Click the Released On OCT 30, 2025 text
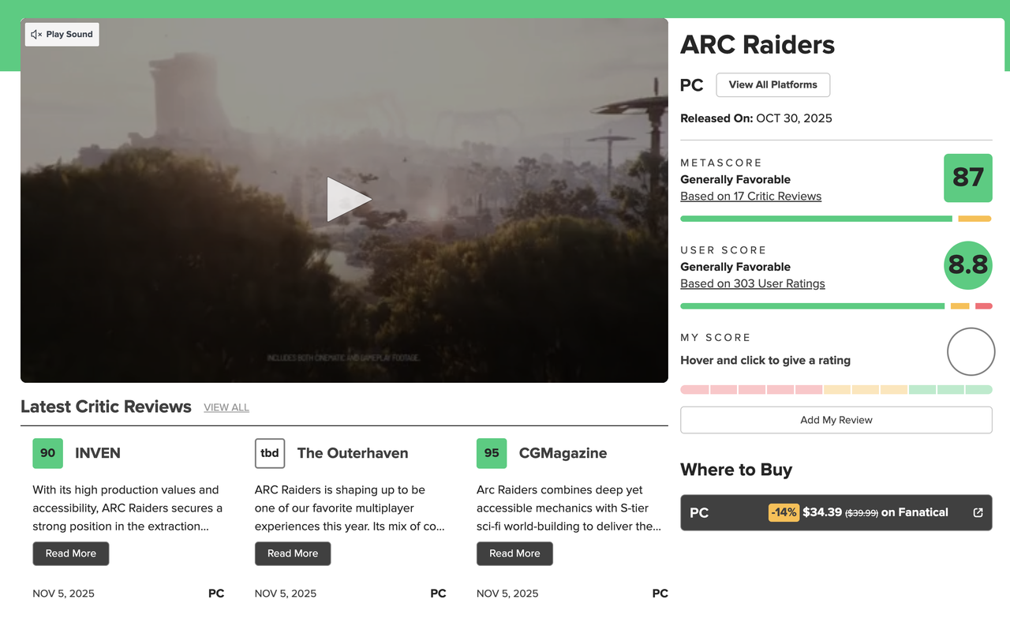This screenshot has height=622, width=1010. point(756,118)
